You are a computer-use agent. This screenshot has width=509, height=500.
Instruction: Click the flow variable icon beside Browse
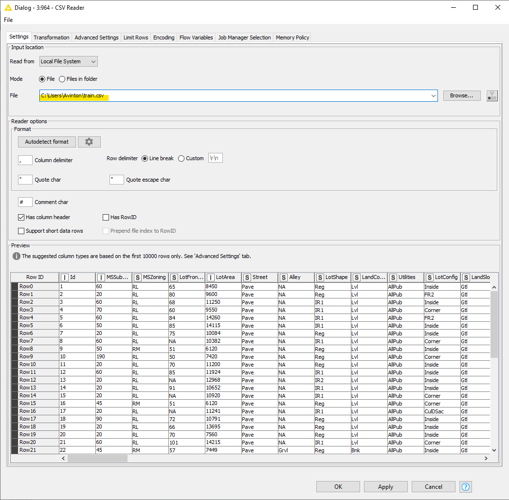pyautogui.click(x=492, y=95)
